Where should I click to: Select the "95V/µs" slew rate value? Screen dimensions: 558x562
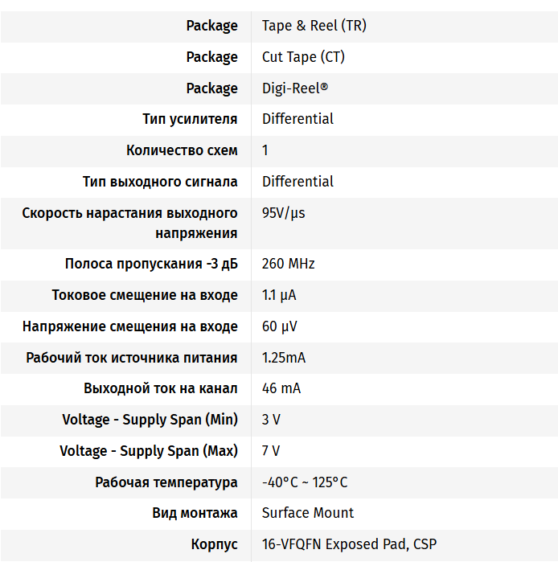284,213
